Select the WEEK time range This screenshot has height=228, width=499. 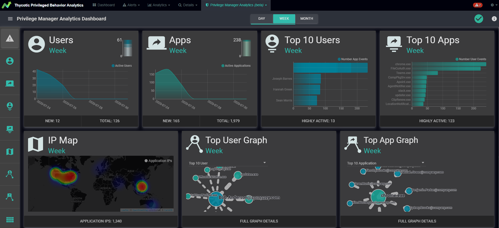click(284, 19)
